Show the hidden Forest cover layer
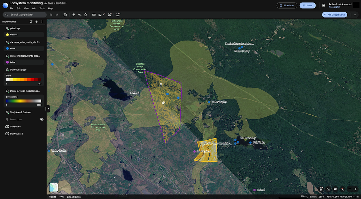 (42, 119)
